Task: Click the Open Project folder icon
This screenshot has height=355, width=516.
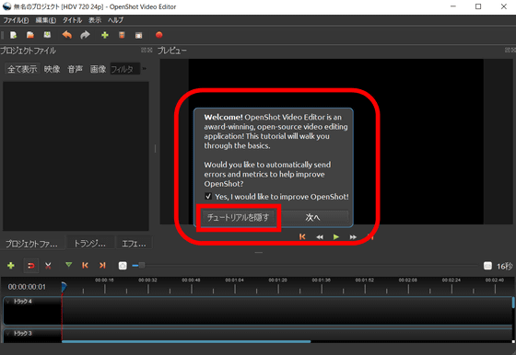Action: [x=30, y=35]
